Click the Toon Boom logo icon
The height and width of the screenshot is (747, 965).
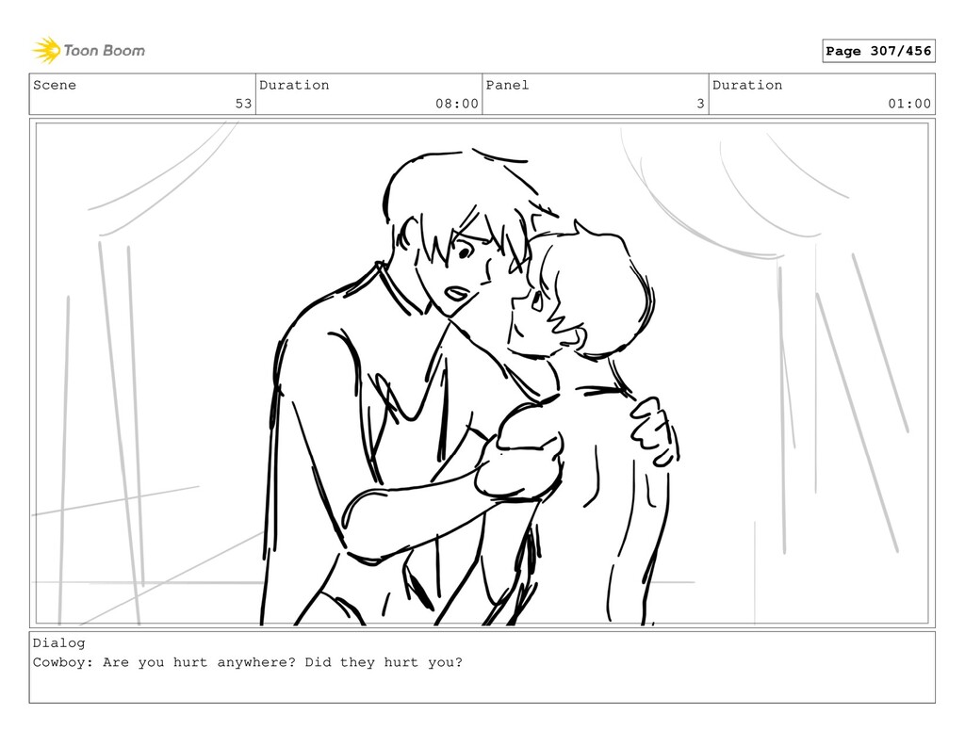[46, 51]
